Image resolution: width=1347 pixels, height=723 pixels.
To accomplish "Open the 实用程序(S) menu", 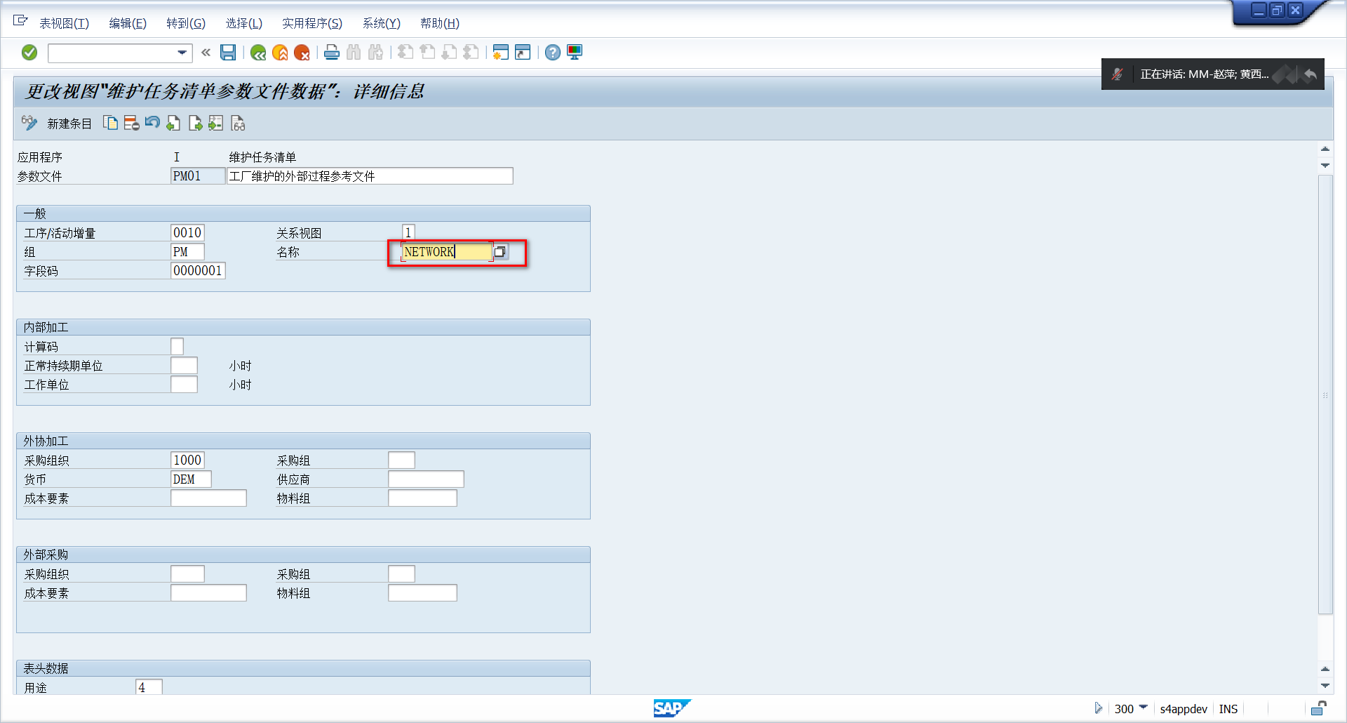I will tap(312, 23).
